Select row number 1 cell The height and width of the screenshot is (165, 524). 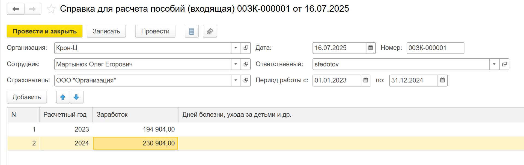point(23,129)
